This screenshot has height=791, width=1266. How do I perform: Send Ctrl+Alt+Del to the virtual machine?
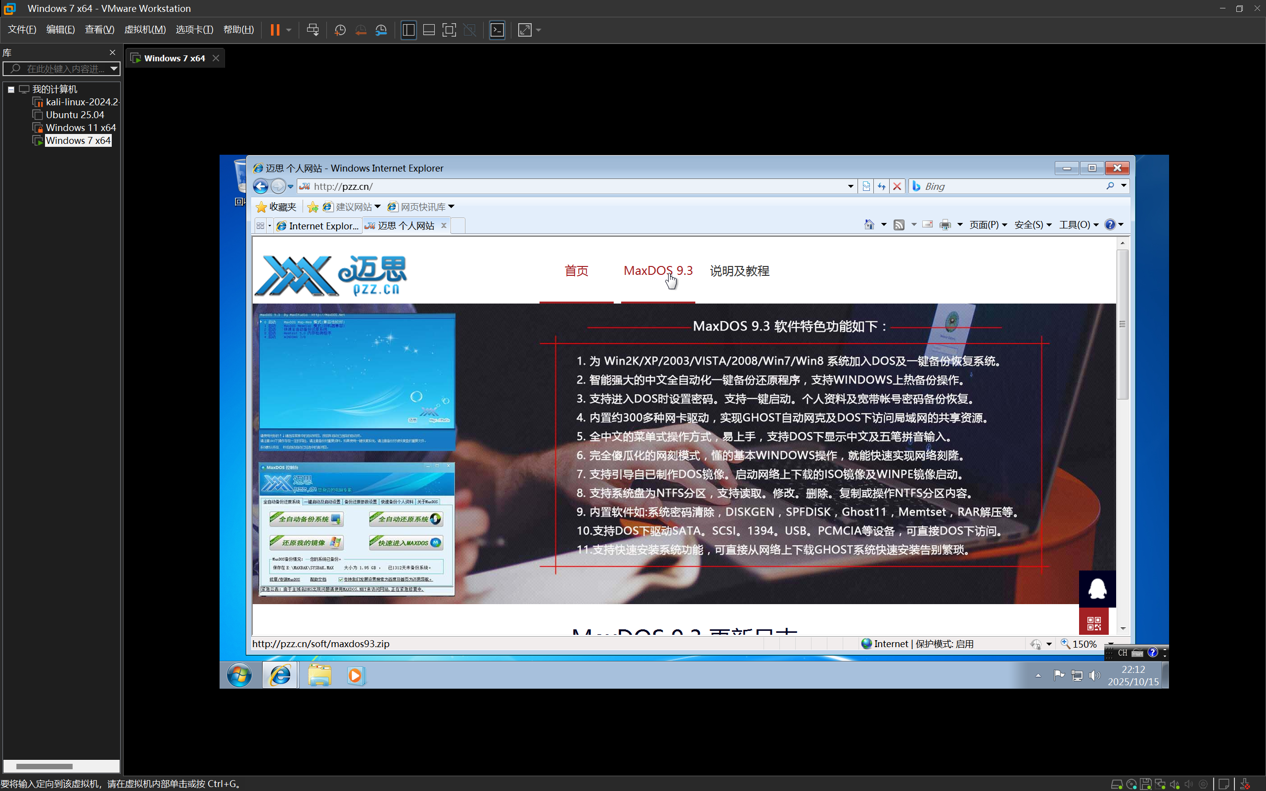313,30
